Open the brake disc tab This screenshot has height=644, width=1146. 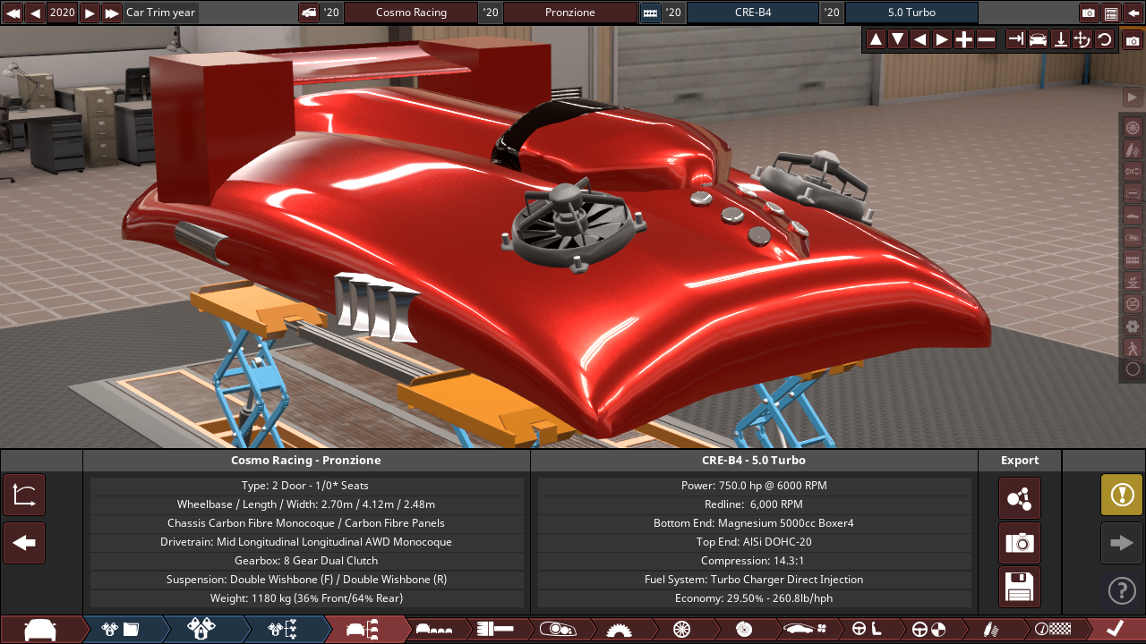click(743, 630)
